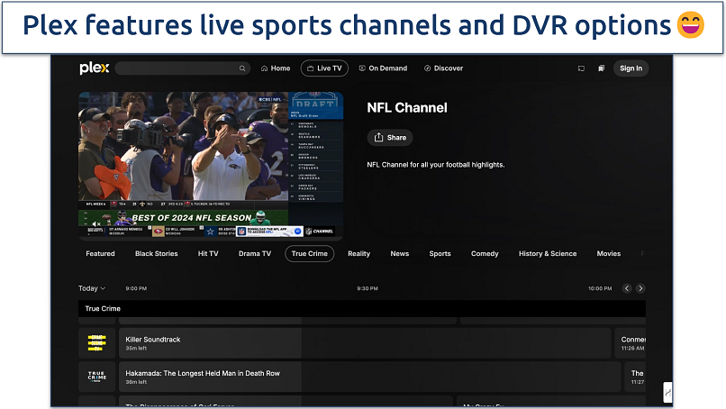Open the On Demand section
Viewport: 726px width, 409px height.
coord(383,68)
